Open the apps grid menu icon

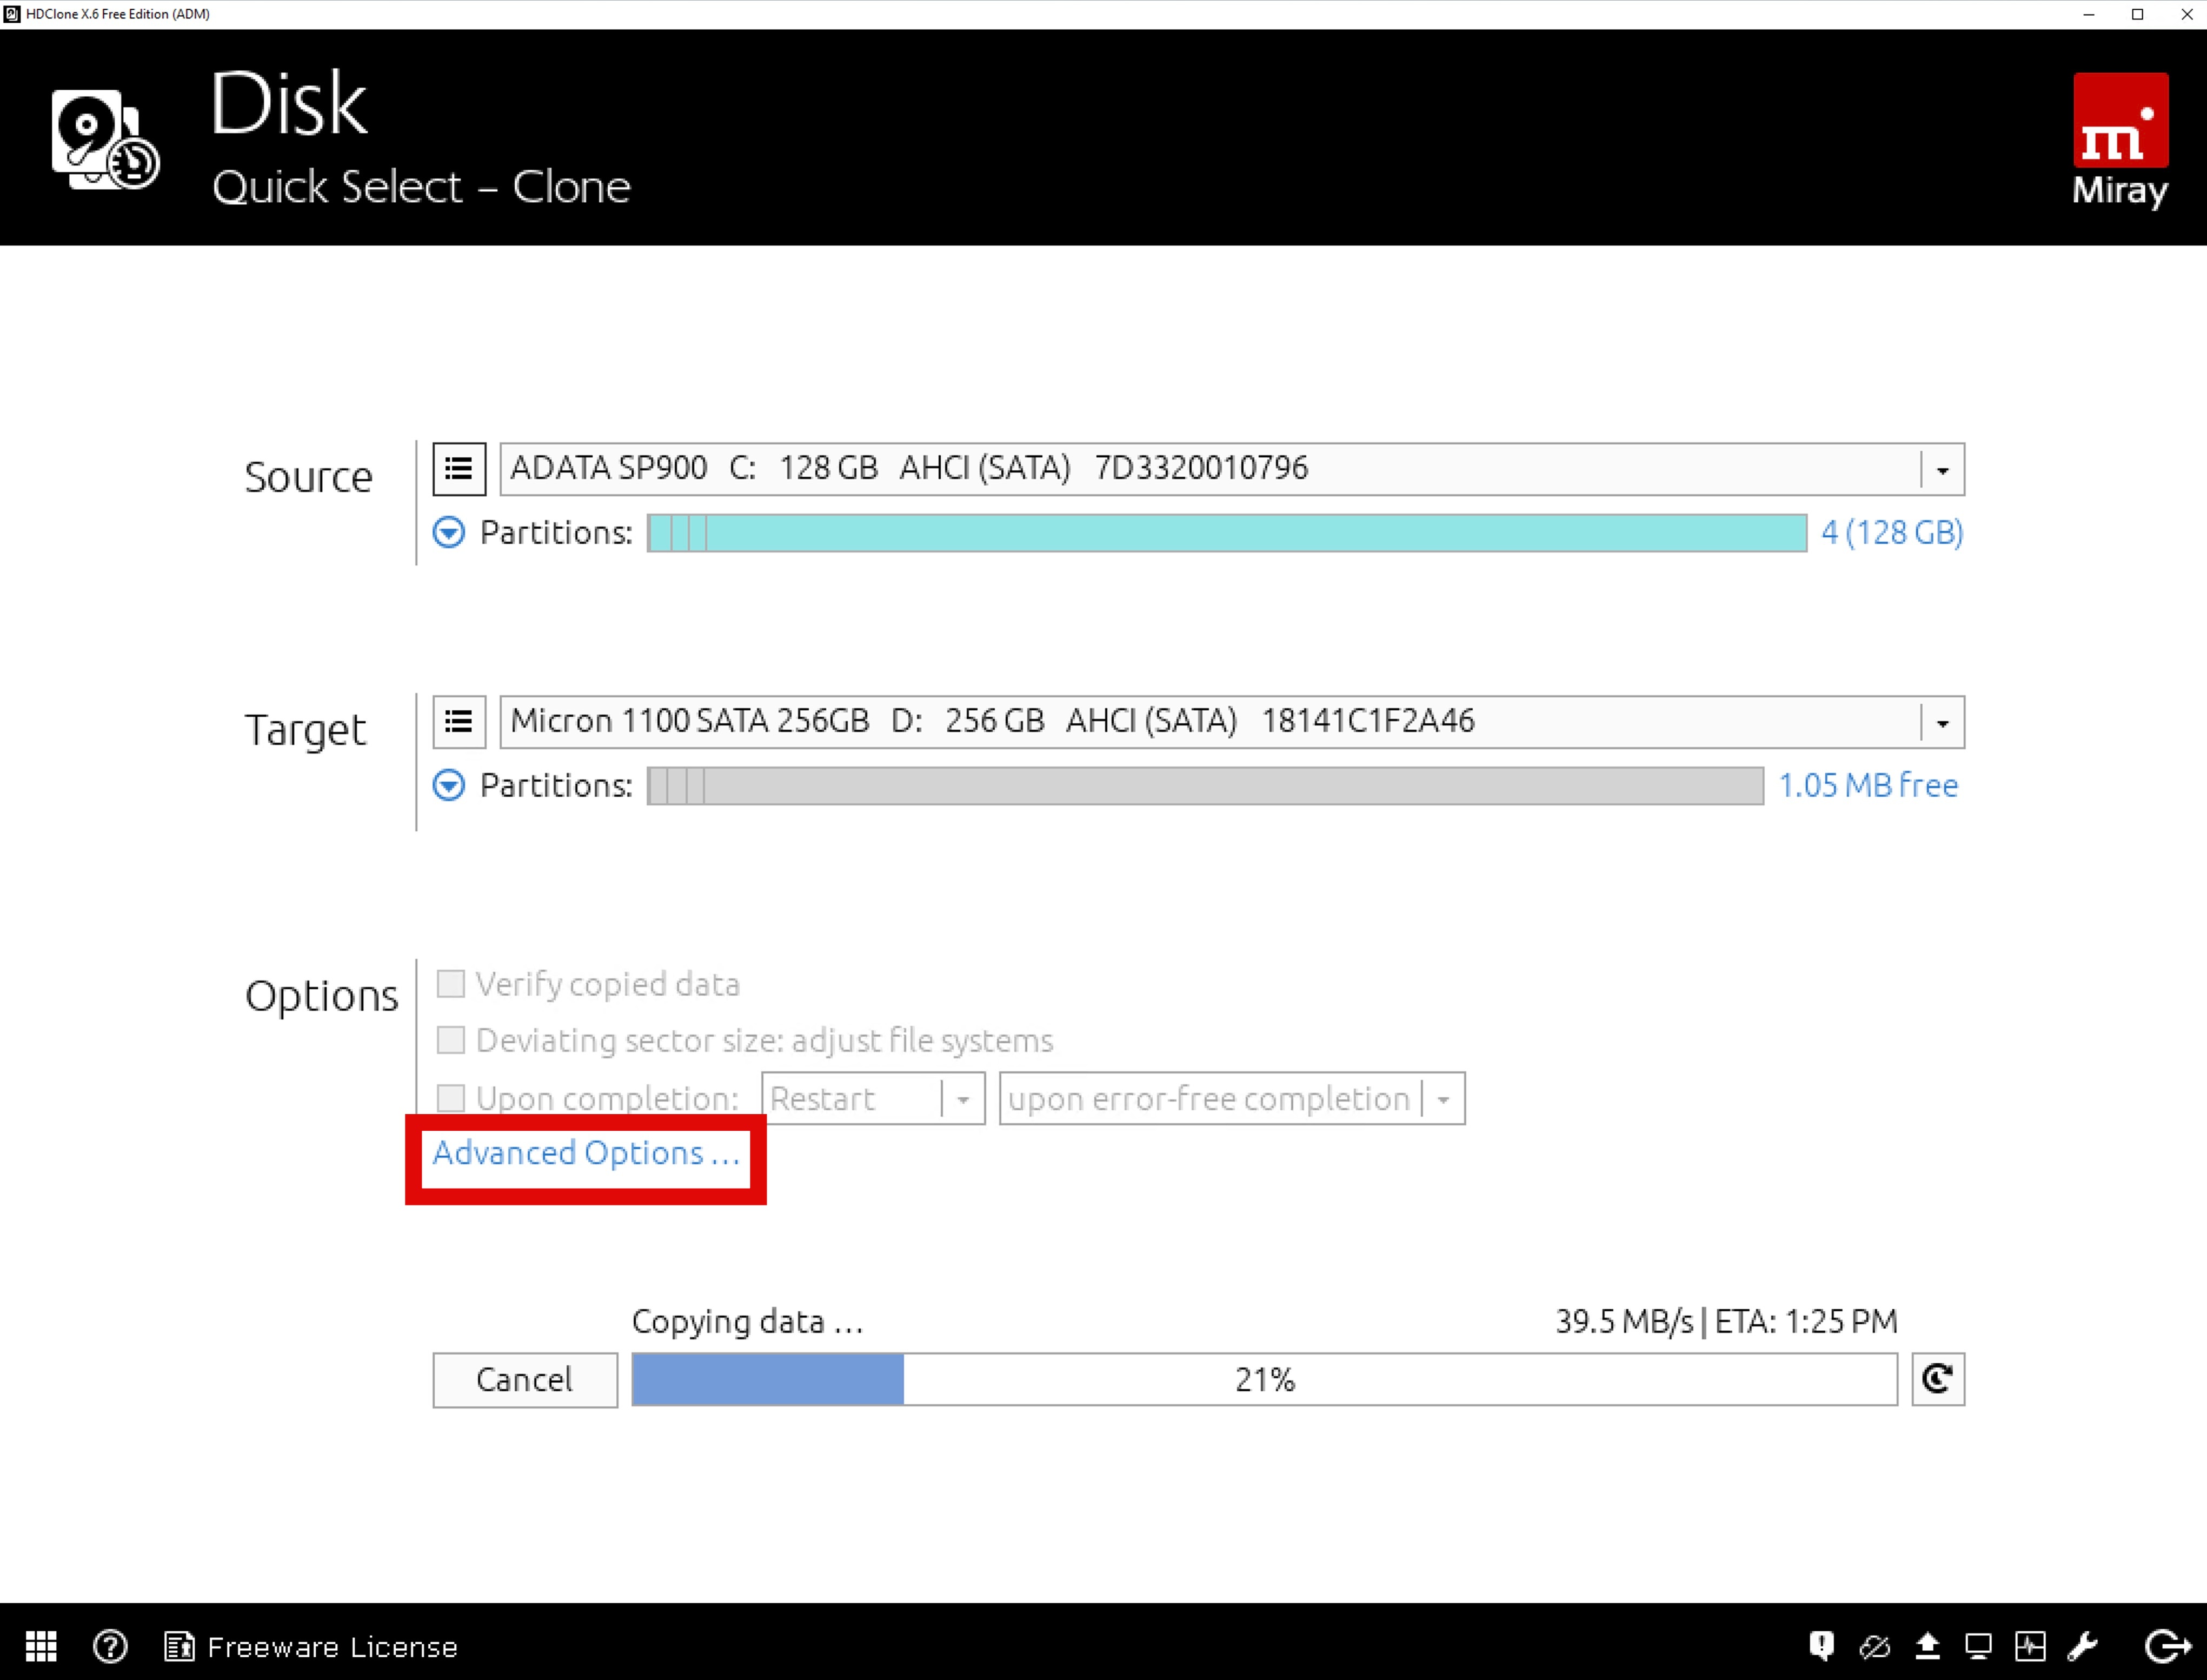pos(41,1645)
